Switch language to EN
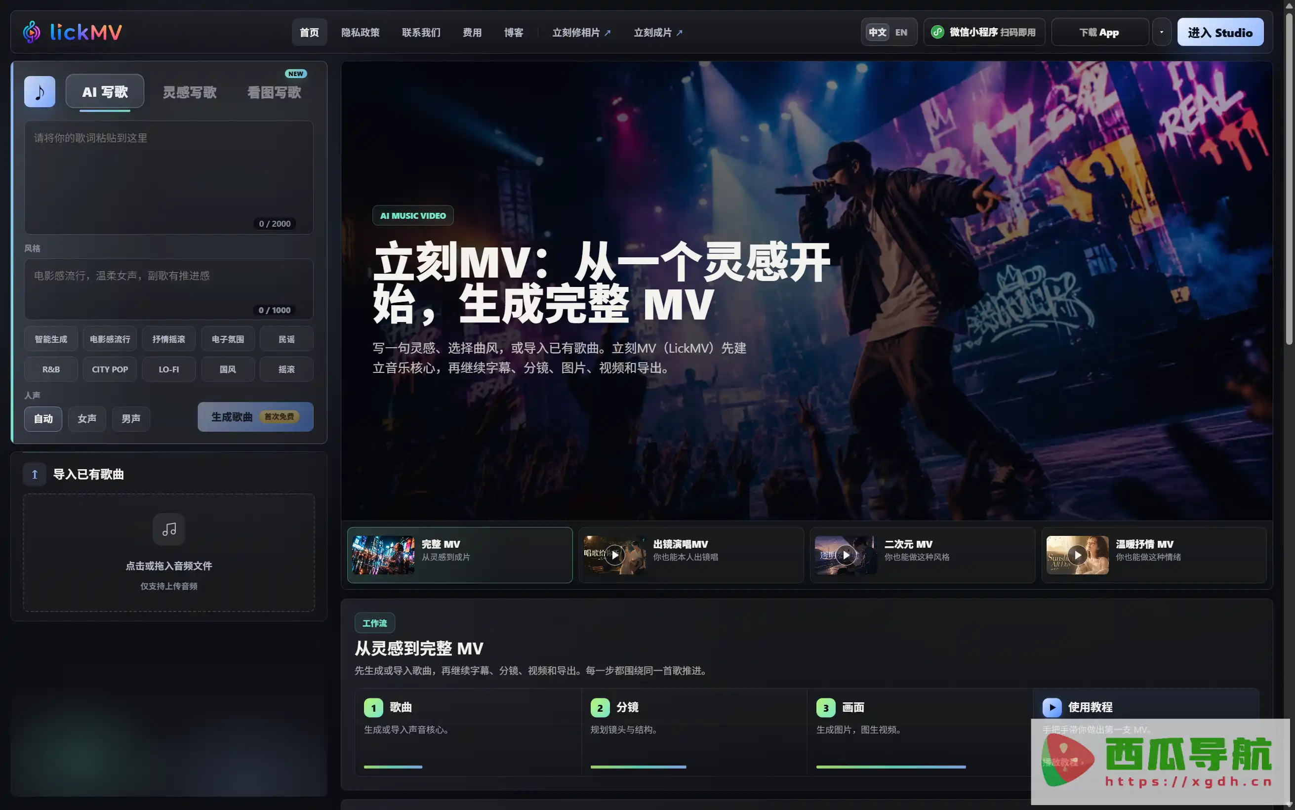The height and width of the screenshot is (810, 1295). pos(901,32)
